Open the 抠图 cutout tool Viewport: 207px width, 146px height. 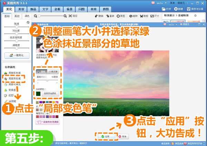(x=9, y=95)
